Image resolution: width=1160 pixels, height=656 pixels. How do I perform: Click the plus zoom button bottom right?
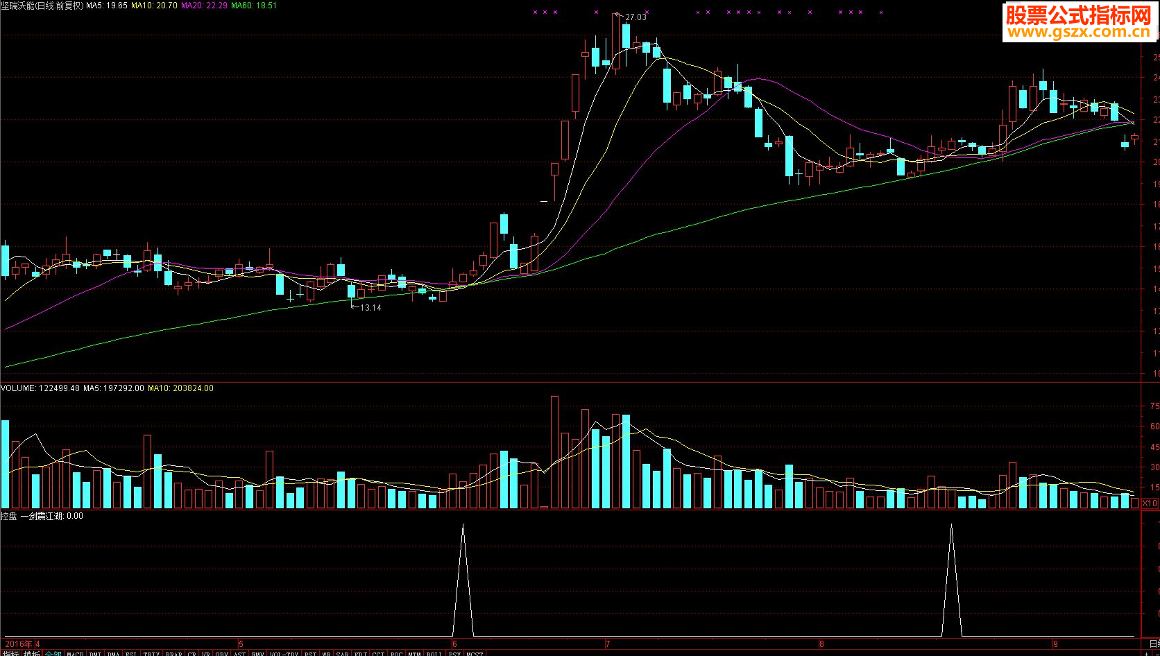1146,653
